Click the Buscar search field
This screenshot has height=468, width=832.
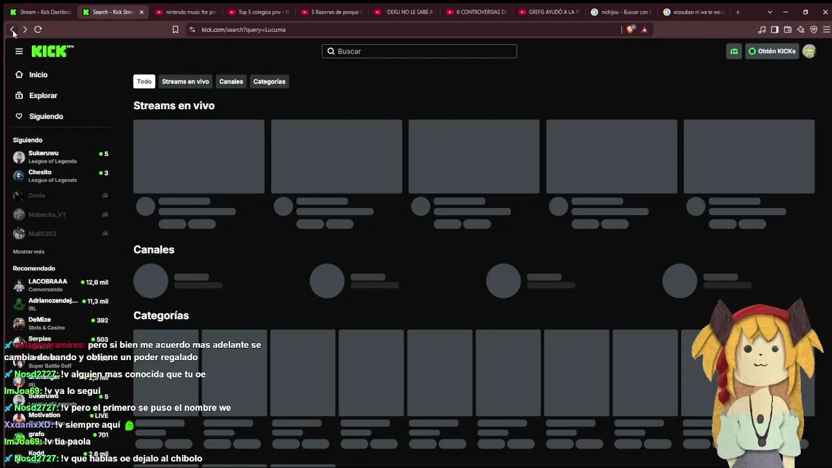[x=419, y=51]
